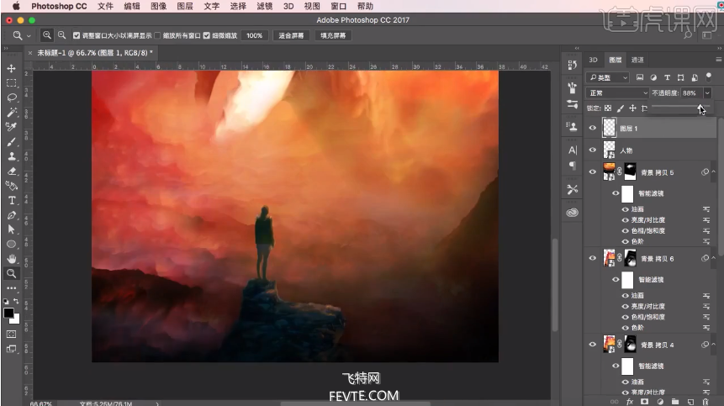Filter layers by type layer icon
The image size is (724, 406).
coord(667,77)
